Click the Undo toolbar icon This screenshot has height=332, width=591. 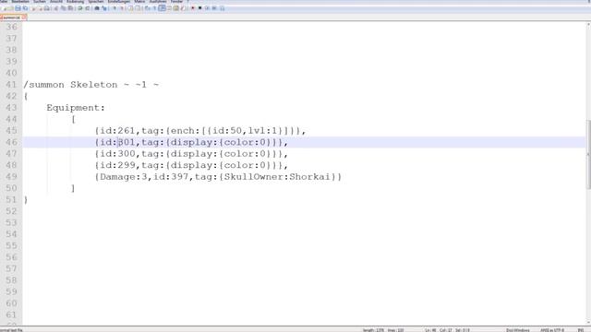pyautogui.click(x=80, y=8)
